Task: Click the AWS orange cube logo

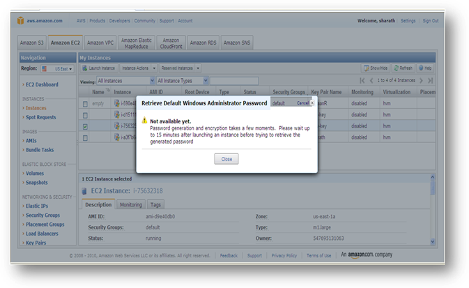Action: pos(20,21)
